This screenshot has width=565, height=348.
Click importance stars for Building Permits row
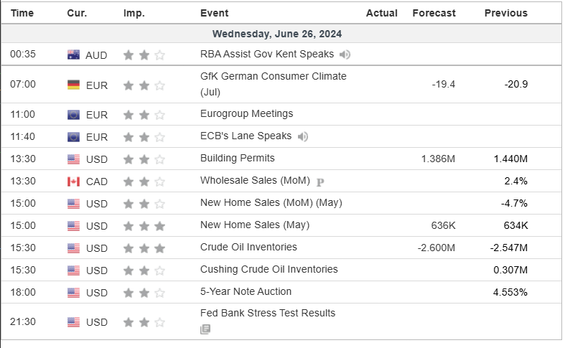[x=144, y=159]
